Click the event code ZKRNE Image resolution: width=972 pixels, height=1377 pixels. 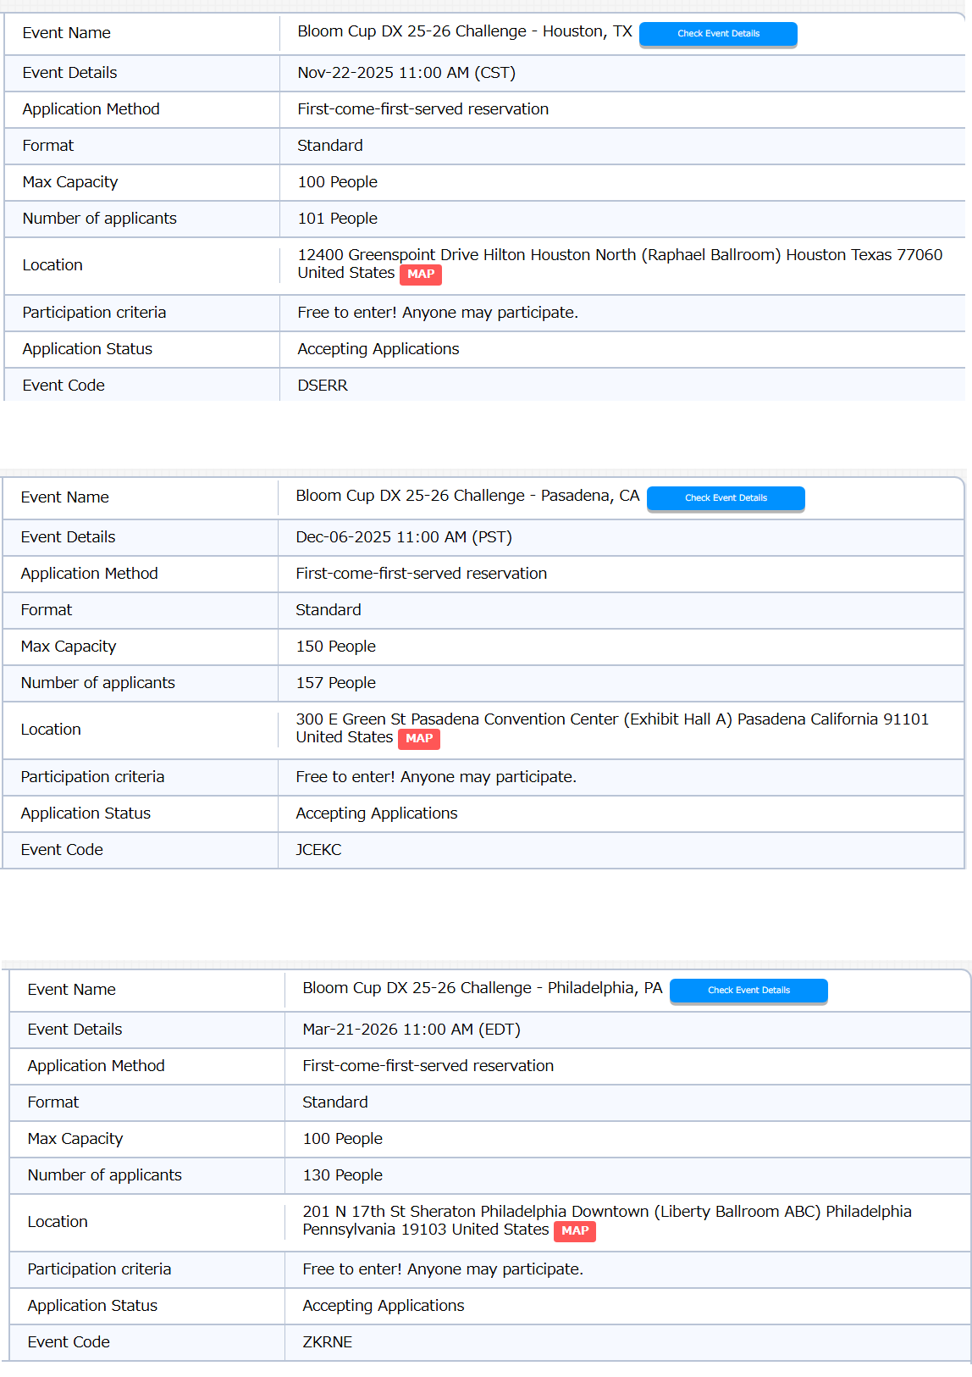point(328,1342)
